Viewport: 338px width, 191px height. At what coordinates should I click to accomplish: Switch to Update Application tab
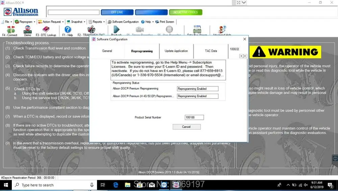[176, 51]
